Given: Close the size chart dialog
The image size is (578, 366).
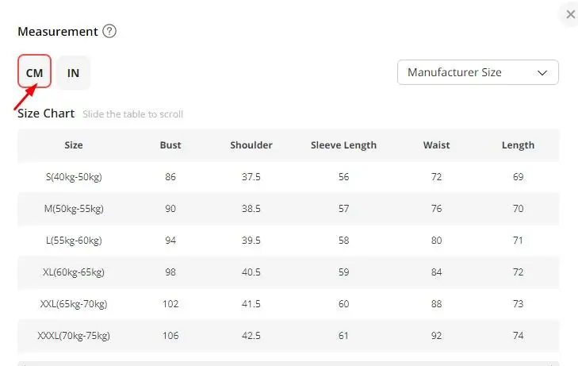Looking at the screenshot, I should click(571, 14).
